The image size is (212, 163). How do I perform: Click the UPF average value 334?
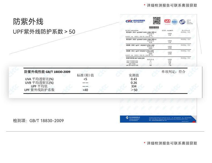coord(134,87)
